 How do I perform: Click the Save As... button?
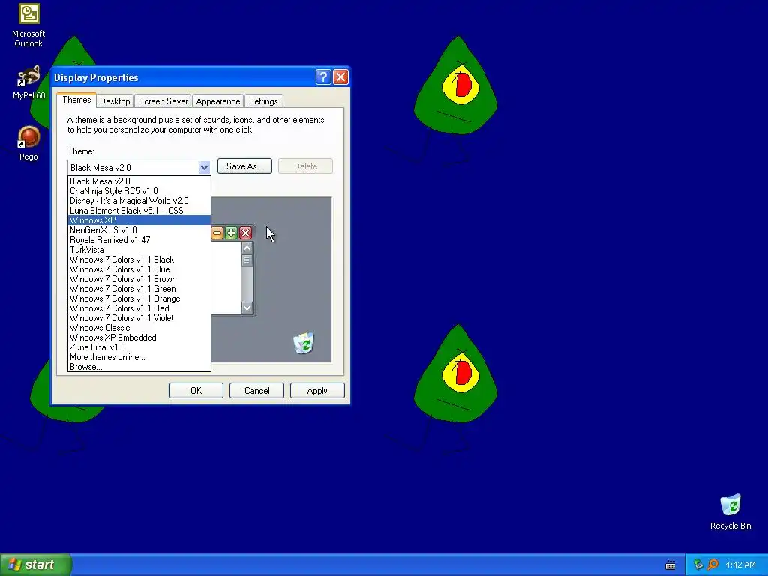244,166
